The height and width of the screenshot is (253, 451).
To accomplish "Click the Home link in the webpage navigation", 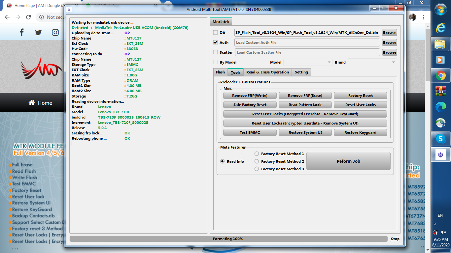I will 40,103.
